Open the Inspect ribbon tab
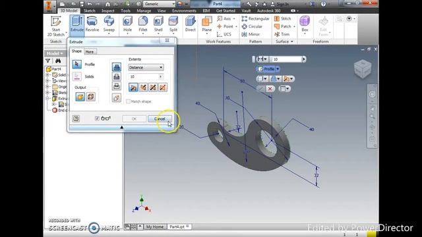Image resolution: width=422 pixels, height=237 pixels. [108, 11]
